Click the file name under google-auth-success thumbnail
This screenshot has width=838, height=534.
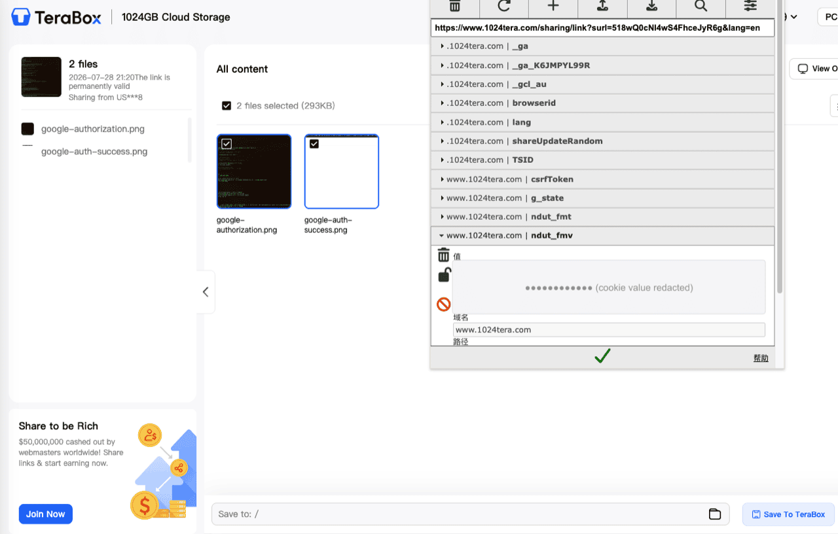[328, 225]
